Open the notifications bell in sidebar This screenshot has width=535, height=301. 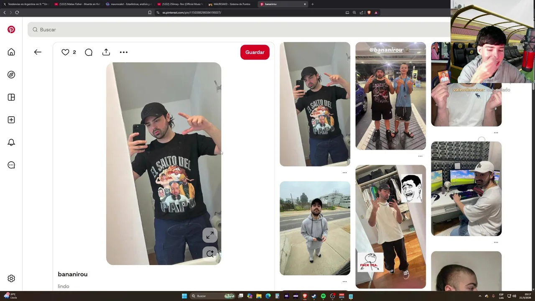click(11, 143)
